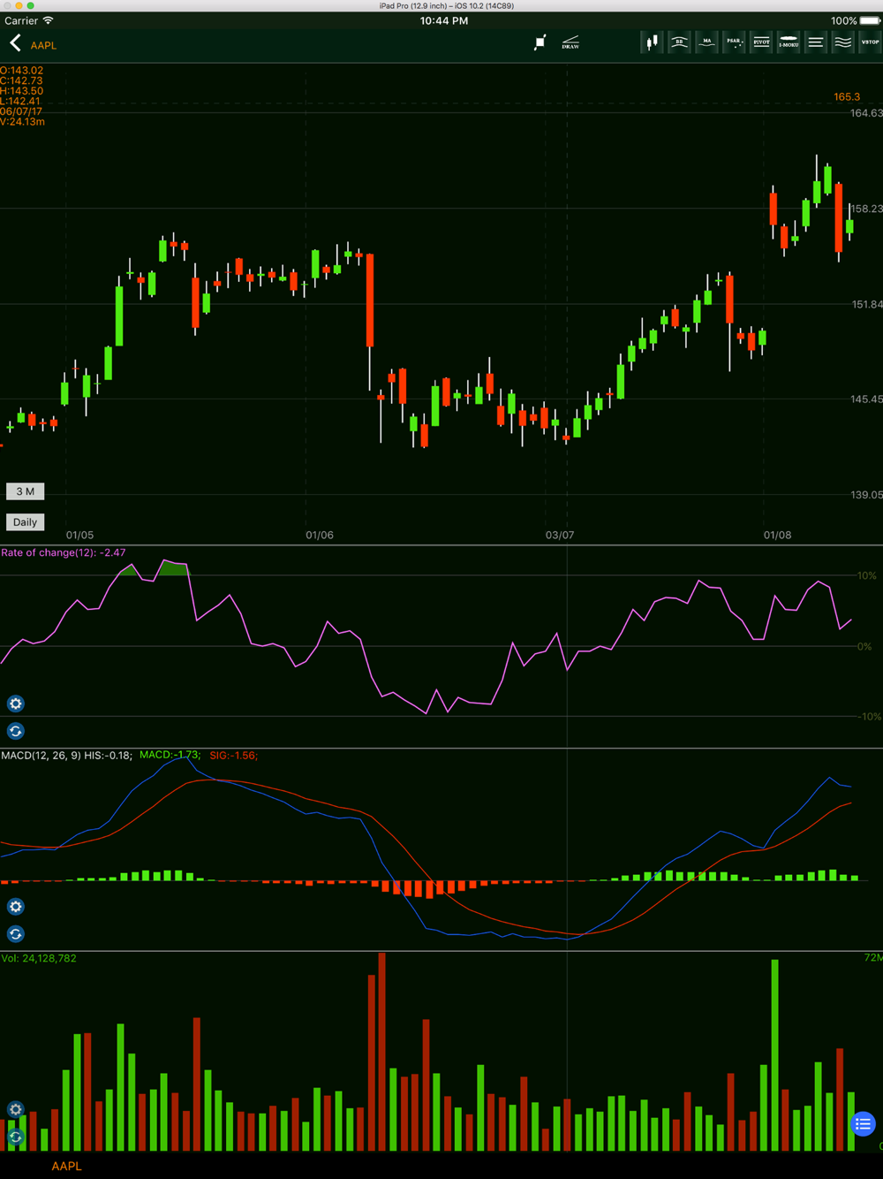Open Volume panel settings gear
883x1179 pixels.
click(x=16, y=1109)
